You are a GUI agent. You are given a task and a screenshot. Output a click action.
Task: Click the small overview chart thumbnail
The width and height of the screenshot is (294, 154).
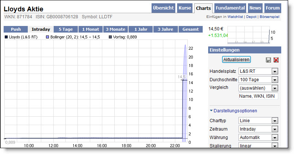click(249, 35)
